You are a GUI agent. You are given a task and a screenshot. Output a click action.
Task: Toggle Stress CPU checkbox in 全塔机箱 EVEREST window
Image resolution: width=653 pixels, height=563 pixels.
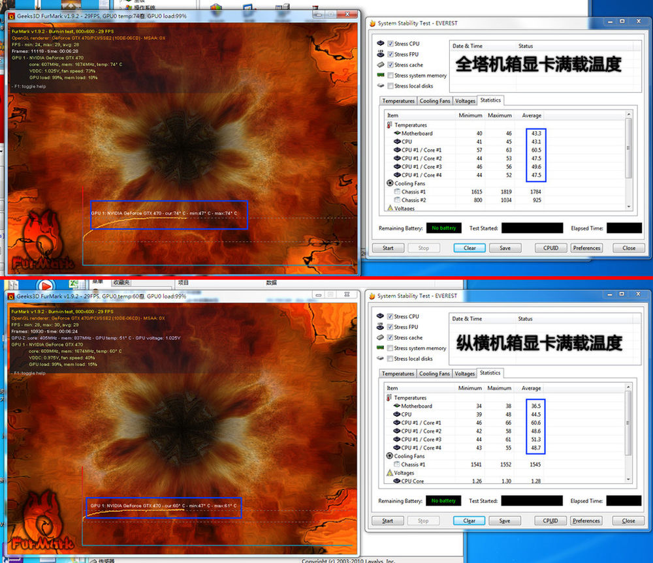click(390, 44)
